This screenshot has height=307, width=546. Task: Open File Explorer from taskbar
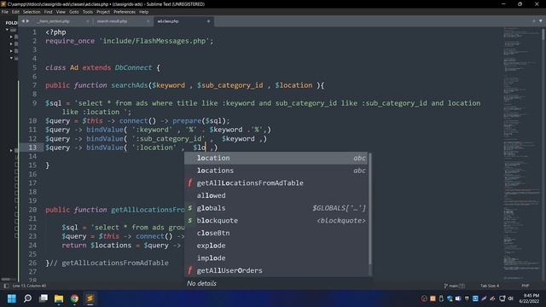[59, 298]
